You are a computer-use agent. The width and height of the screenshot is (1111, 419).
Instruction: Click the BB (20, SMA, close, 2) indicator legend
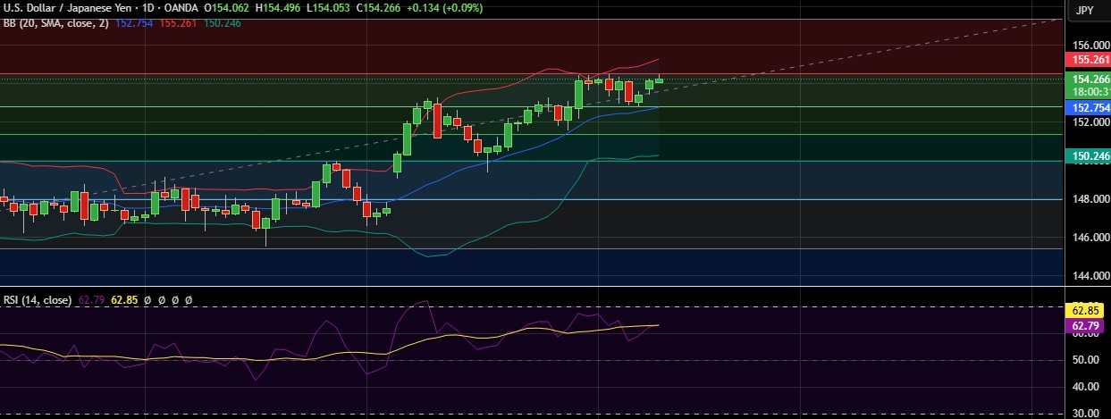click(55, 22)
